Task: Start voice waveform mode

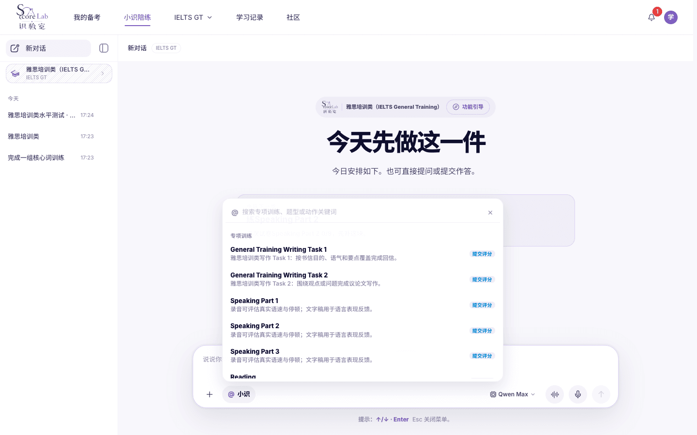Action: coord(555,394)
